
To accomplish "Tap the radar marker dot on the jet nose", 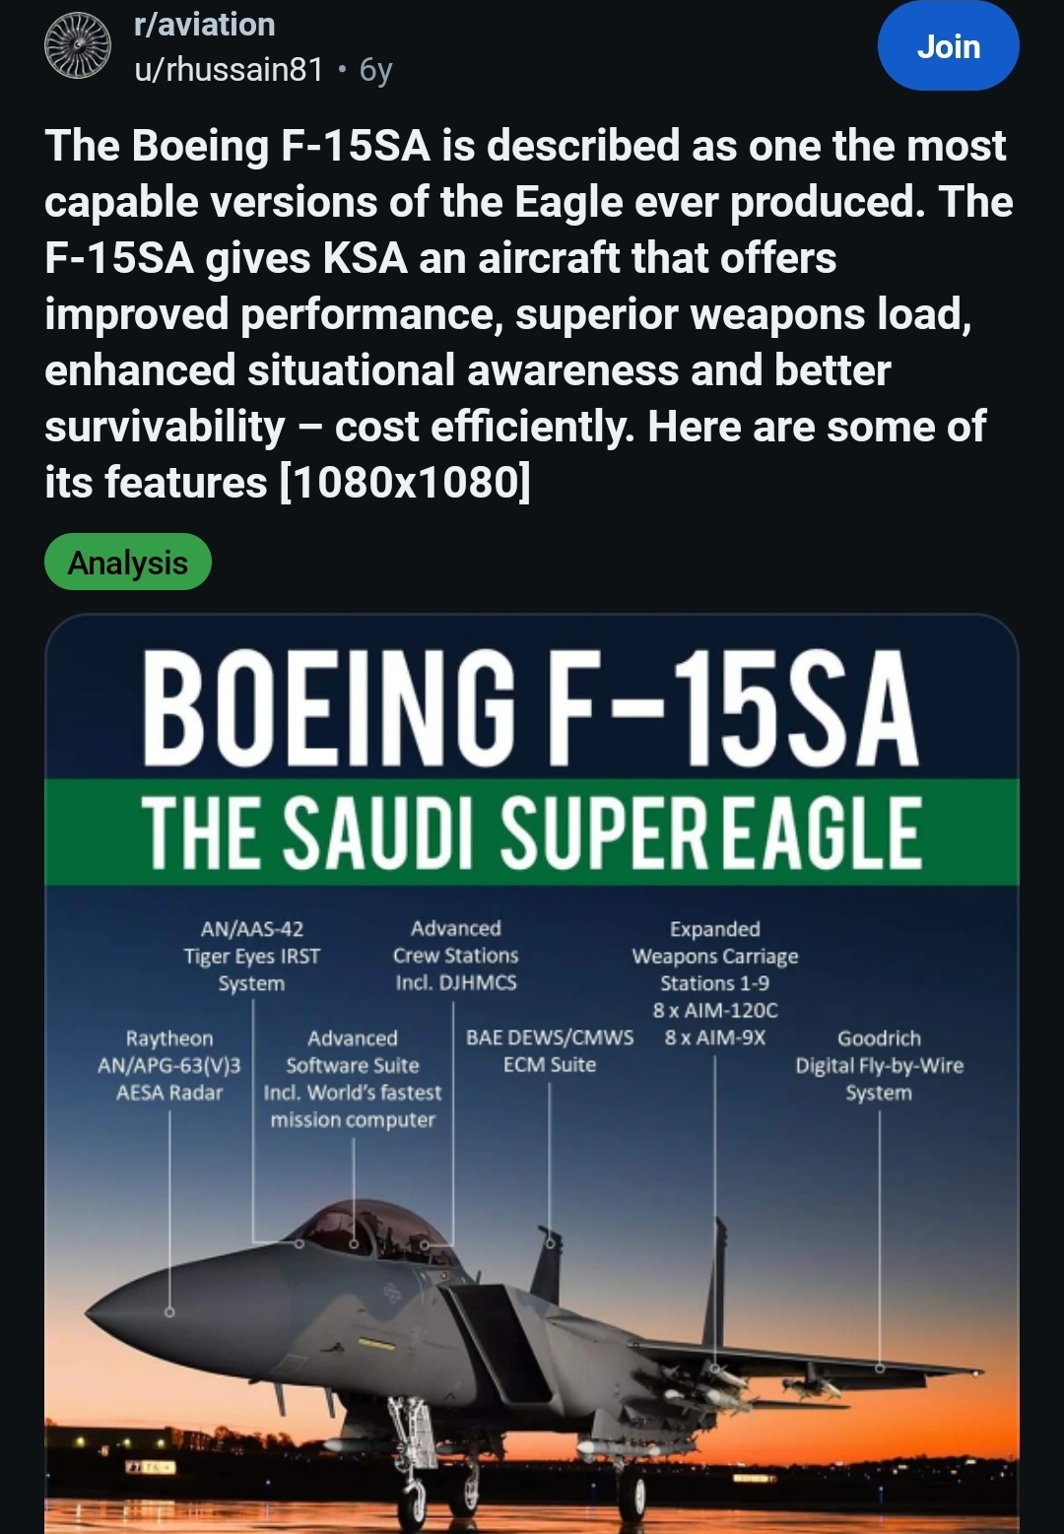I will pos(169,1312).
